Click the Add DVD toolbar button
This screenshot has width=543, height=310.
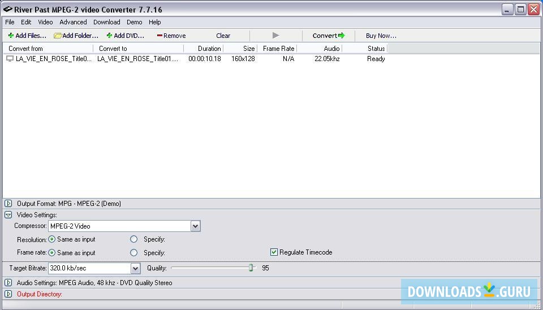click(126, 36)
